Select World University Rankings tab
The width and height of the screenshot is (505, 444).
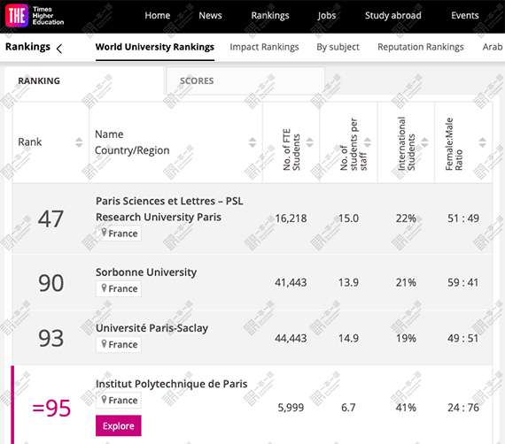[155, 47]
